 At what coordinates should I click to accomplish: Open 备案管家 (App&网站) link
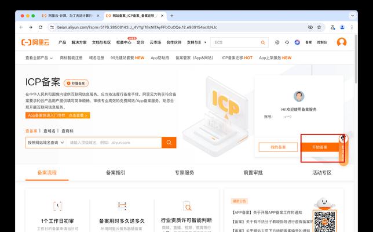tap(195, 58)
